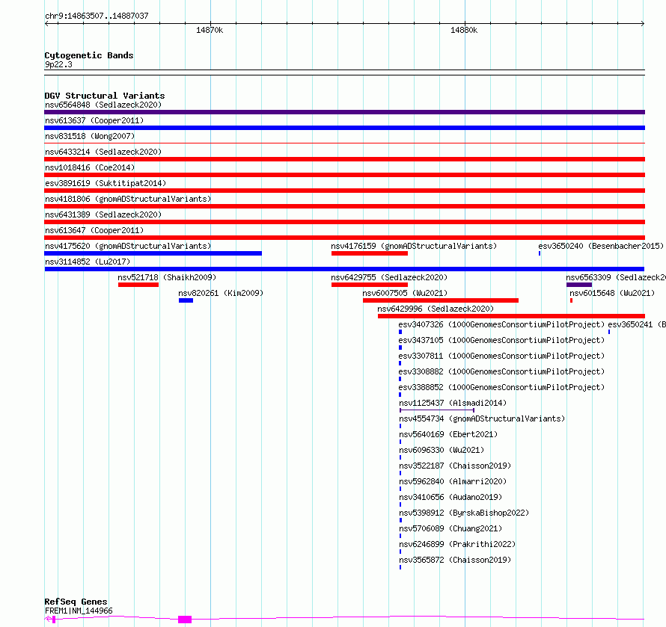
Task: Open nsv5398912 (ByrskaBishop2022) label
Action: 464,513
